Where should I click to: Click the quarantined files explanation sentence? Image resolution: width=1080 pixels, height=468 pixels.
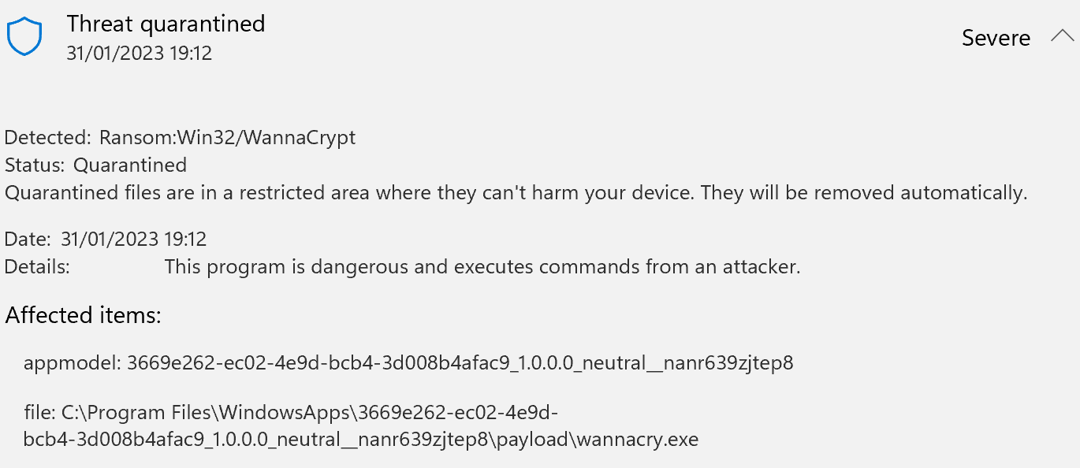(516, 192)
